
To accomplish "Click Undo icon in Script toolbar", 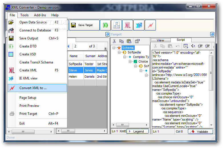I will pos(178,46).
